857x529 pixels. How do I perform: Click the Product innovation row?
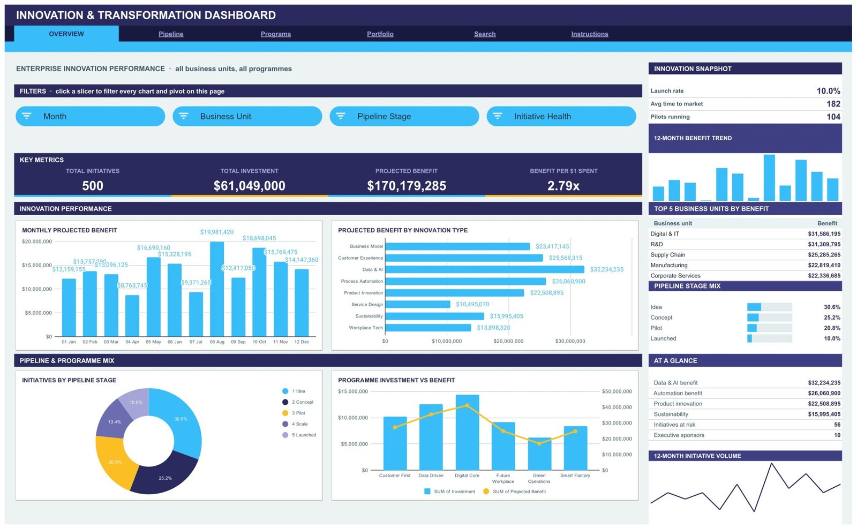[745, 404]
